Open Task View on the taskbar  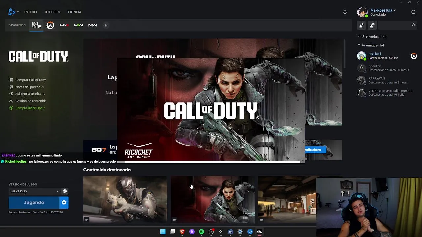pos(172,232)
